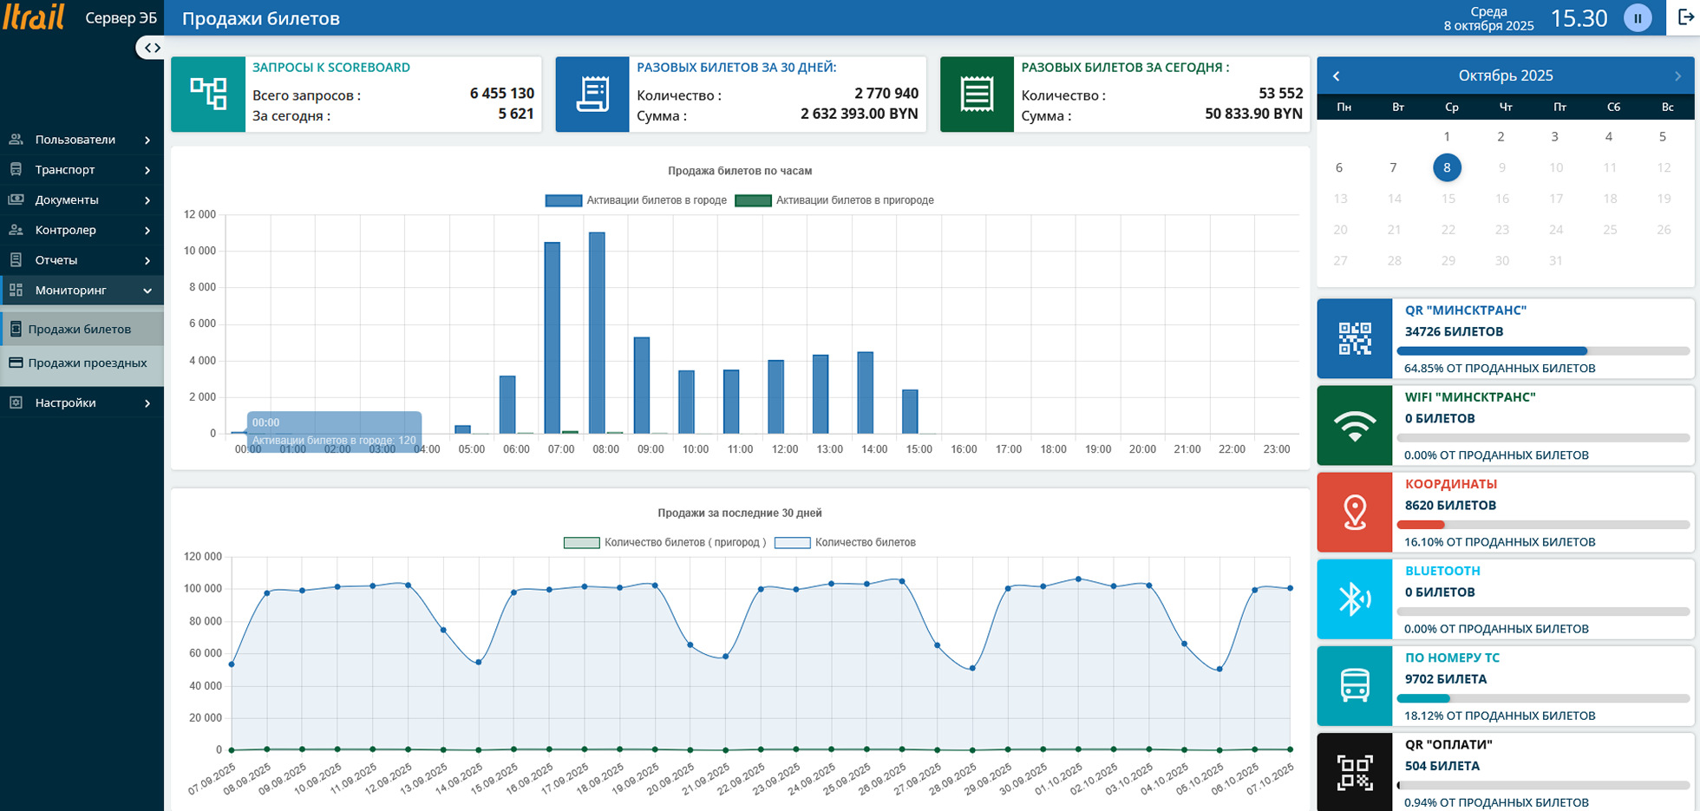Click the pause button in the header

pyautogui.click(x=1638, y=18)
